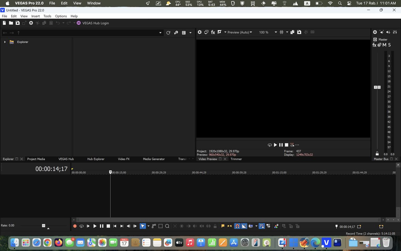Screen dimensions: 401x251
Task: Go to end of the timeline
Action: 122,226
